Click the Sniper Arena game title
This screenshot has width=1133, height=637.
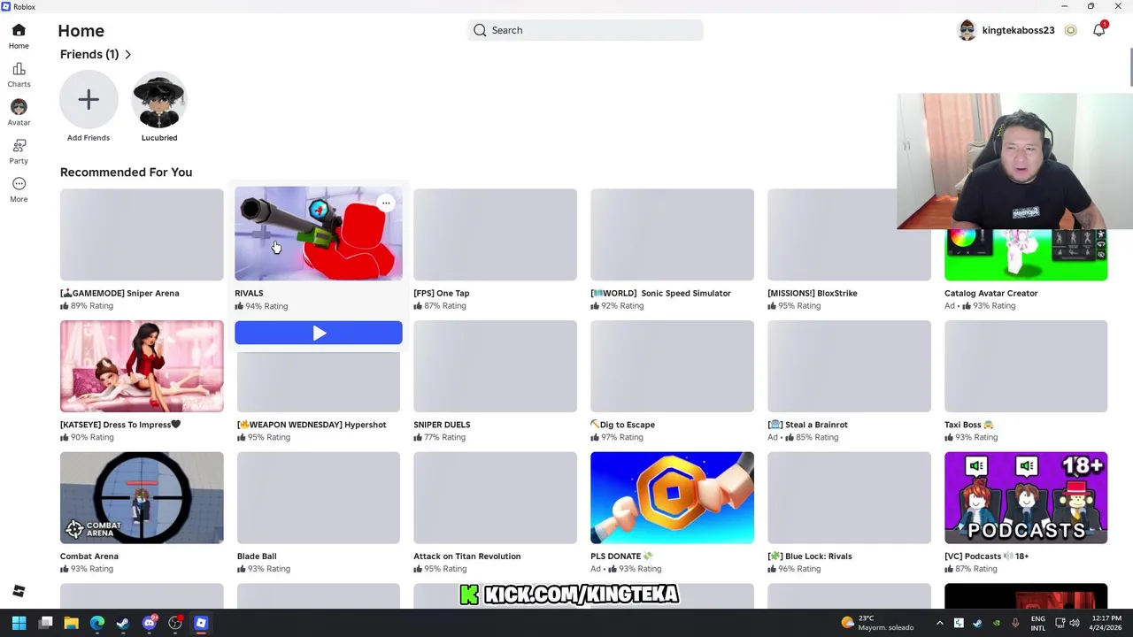(119, 293)
